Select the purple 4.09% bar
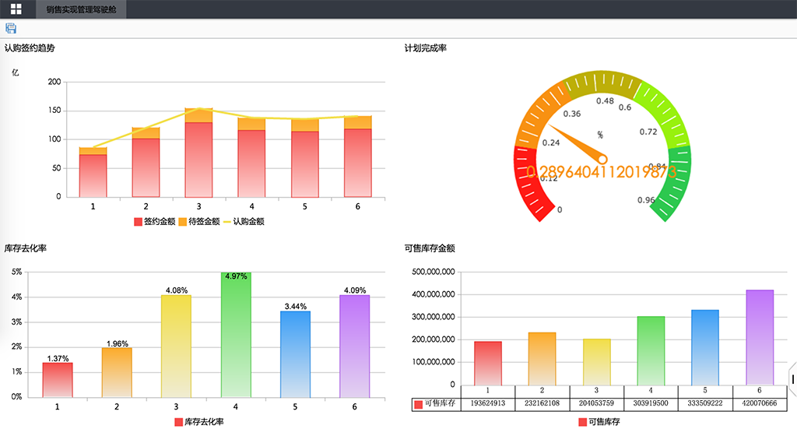 [355, 346]
